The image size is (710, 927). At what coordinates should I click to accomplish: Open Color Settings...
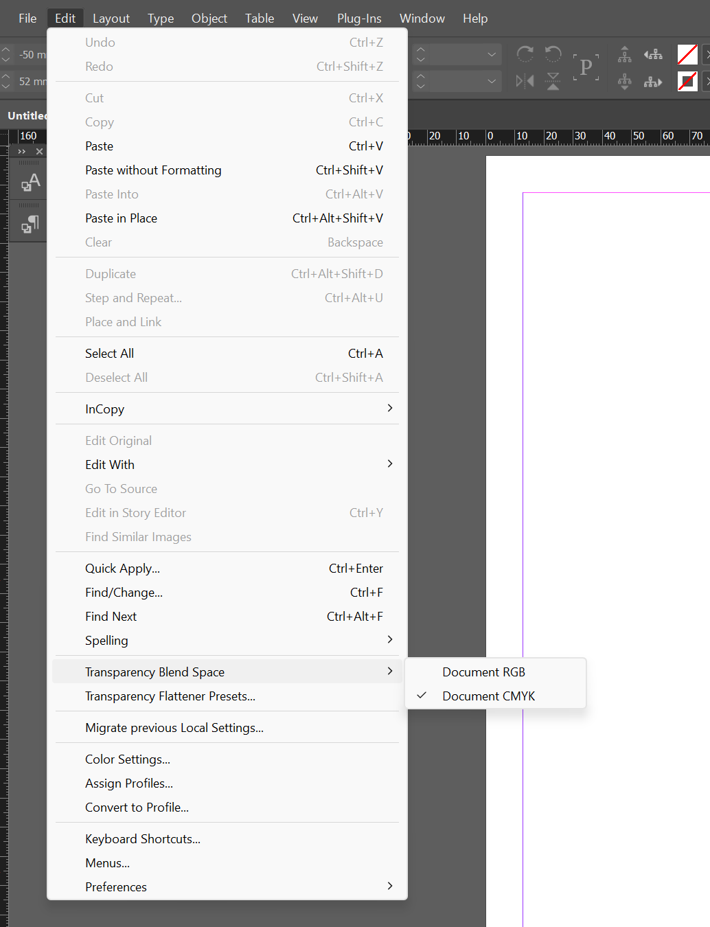coord(227,759)
